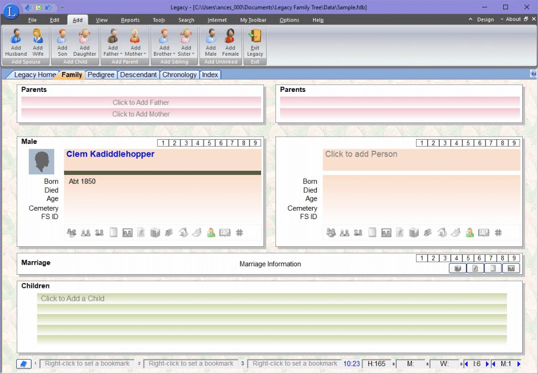Open the sources books icon for Clem

click(155, 233)
